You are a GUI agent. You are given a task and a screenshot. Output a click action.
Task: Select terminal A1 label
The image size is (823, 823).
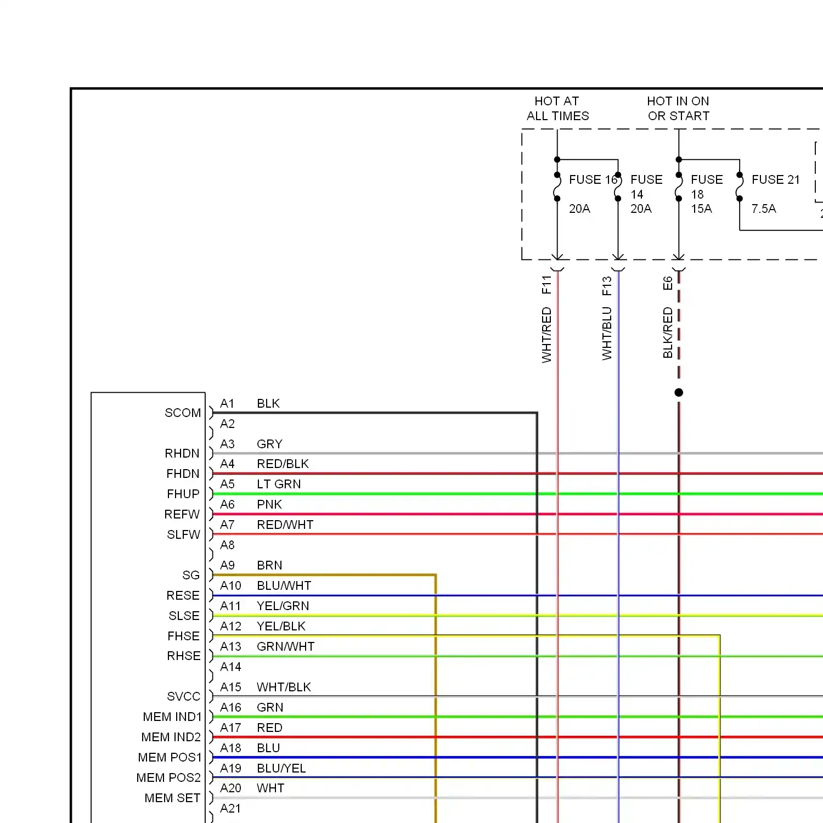click(x=227, y=403)
